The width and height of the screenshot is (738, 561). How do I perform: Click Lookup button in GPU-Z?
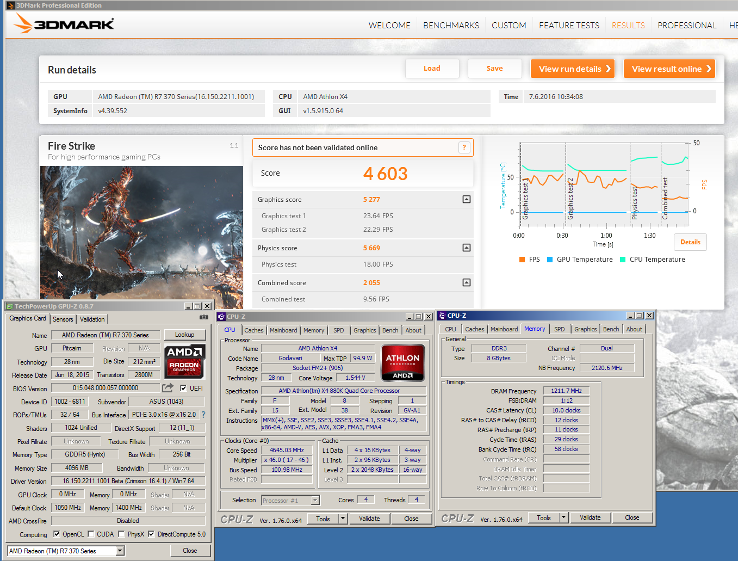184,335
